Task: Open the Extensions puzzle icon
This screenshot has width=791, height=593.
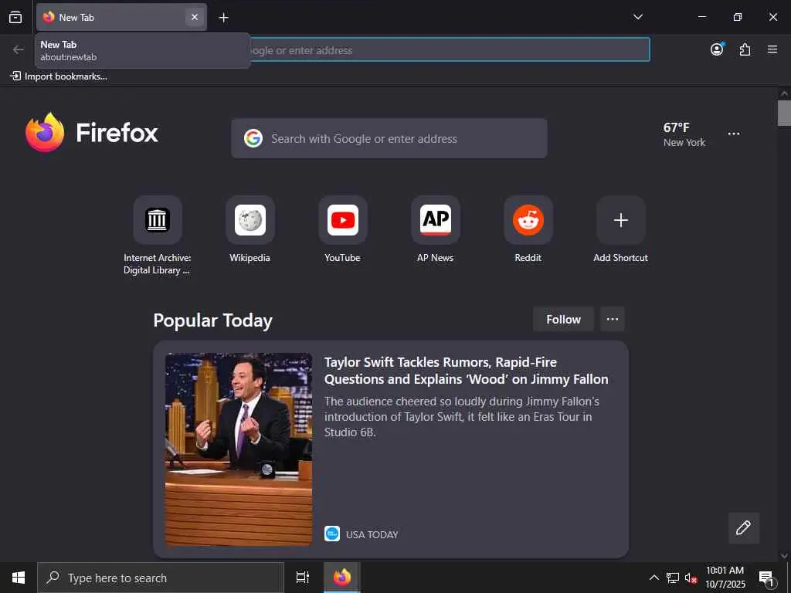Action: pyautogui.click(x=745, y=49)
